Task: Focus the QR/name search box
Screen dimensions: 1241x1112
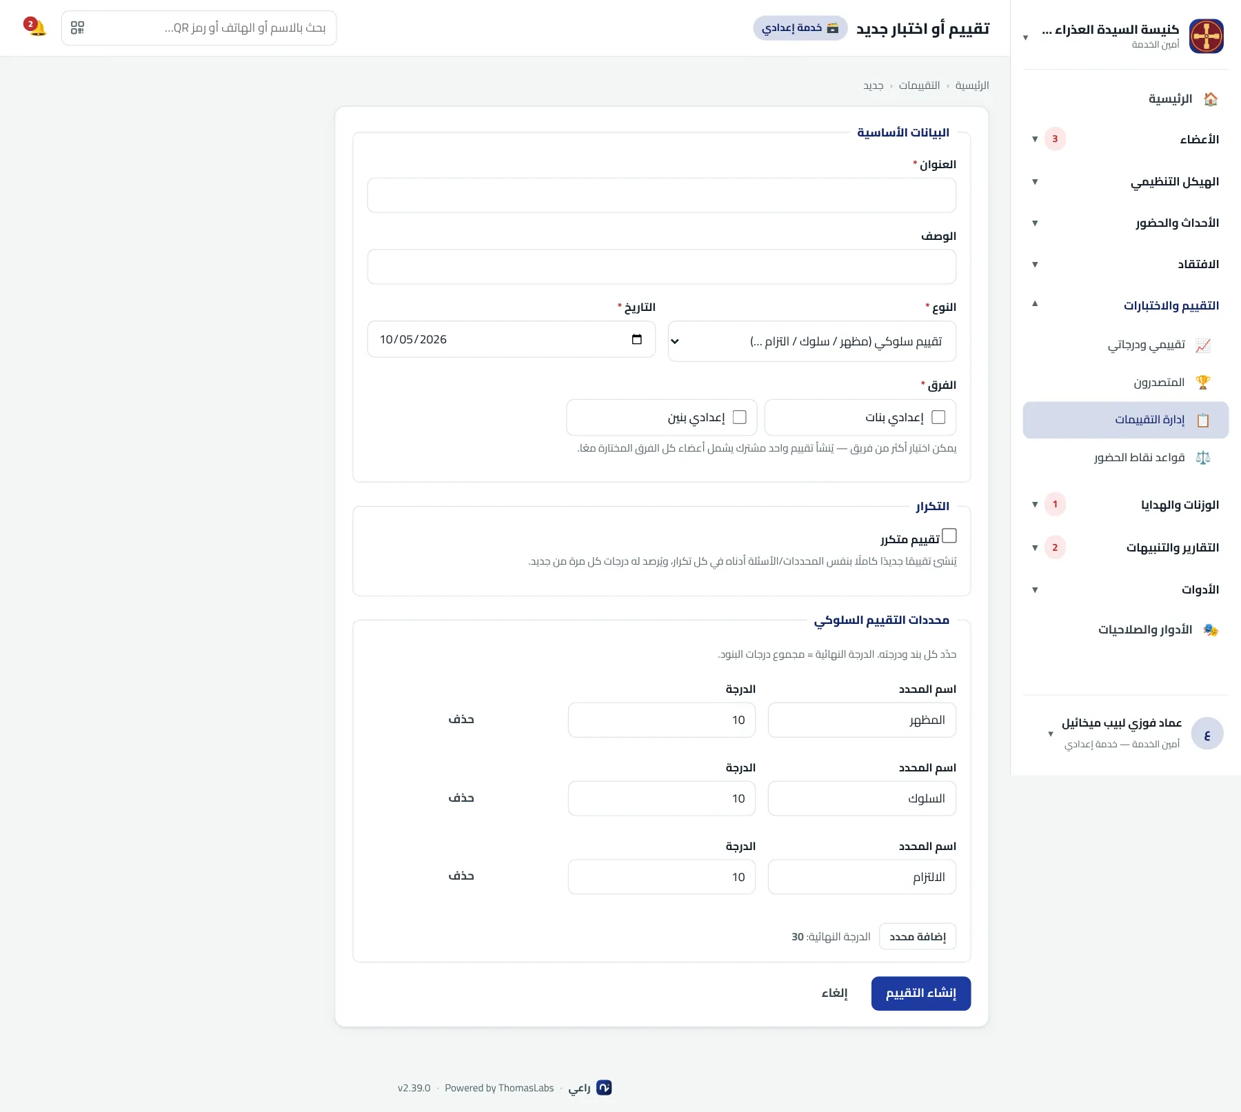Action: (x=199, y=28)
